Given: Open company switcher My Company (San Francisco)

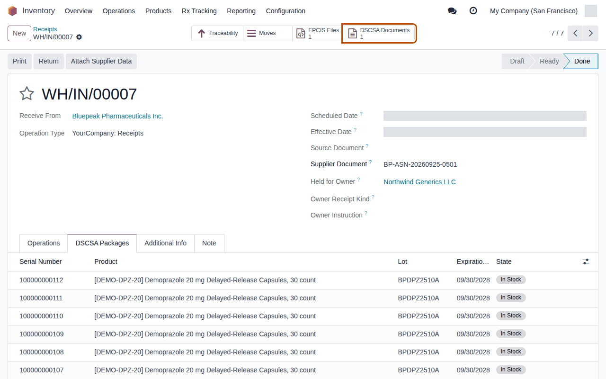Looking at the screenshot, I should coord(534,11).
